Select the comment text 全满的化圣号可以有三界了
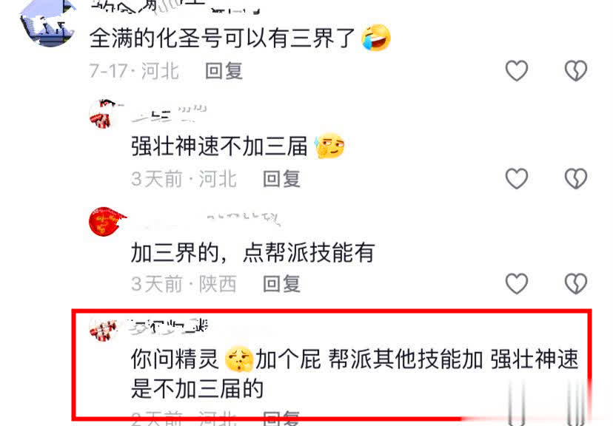This screenshot has width=613, height=426. 222,38
